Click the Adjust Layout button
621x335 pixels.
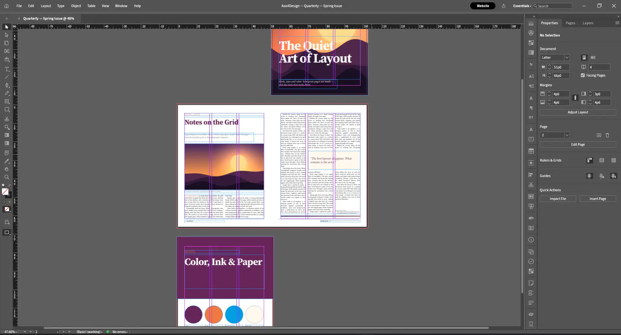point(578,112)
